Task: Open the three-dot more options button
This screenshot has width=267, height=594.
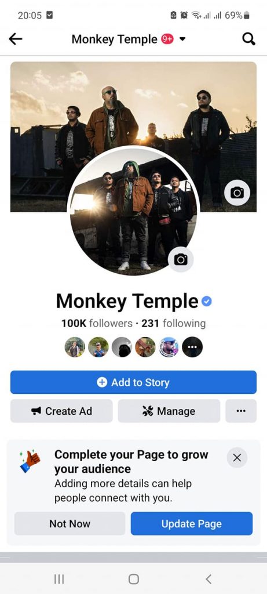Action: pyautogui.click(x=241, y=411)
